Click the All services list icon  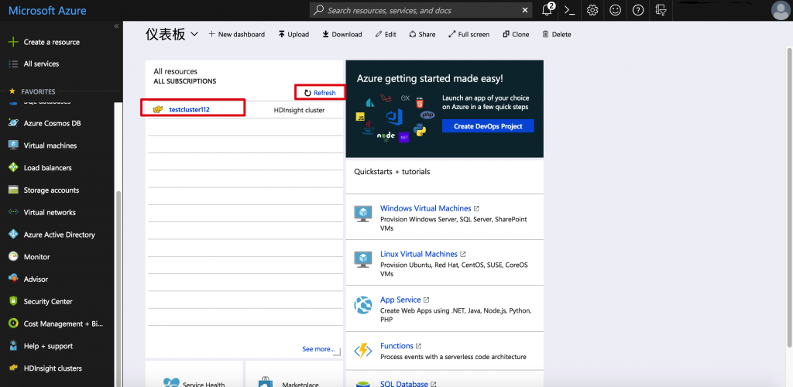14,63
